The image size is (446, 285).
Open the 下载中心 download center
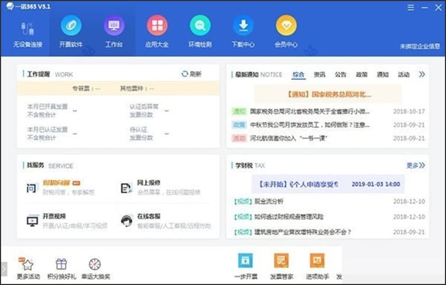243,26
